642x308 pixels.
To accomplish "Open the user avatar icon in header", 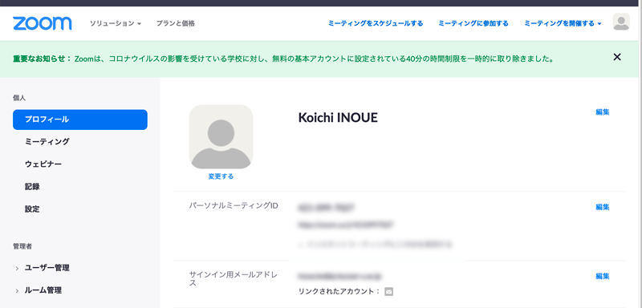I will (x=621, y=22).
